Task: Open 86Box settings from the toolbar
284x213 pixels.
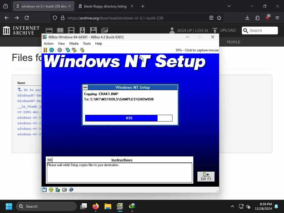Action: [x=82, y=50]
